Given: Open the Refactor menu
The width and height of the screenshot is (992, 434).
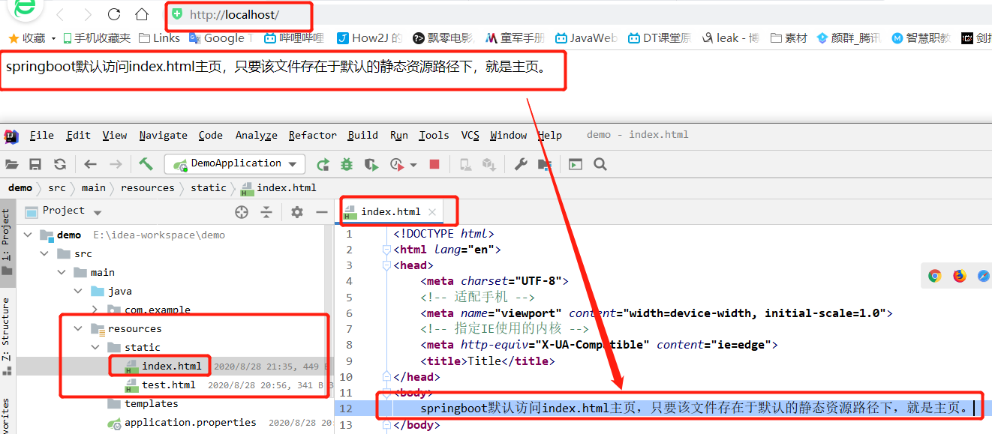Looking at the screenshot, I should coord(313,135).
